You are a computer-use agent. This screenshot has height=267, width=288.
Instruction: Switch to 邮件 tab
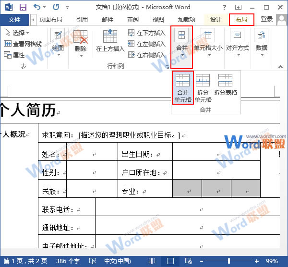[x=108, y=20]
